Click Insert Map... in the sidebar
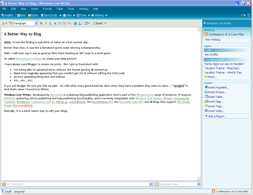 (x=214, y=102)
